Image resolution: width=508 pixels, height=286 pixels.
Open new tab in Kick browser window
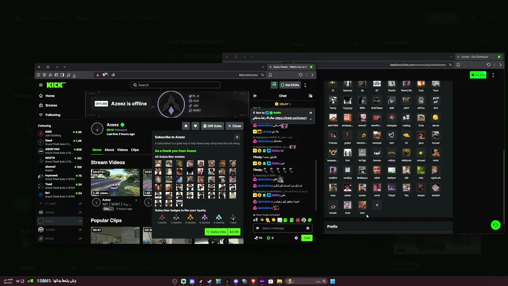pyautogui.click(x=263, y=67)
